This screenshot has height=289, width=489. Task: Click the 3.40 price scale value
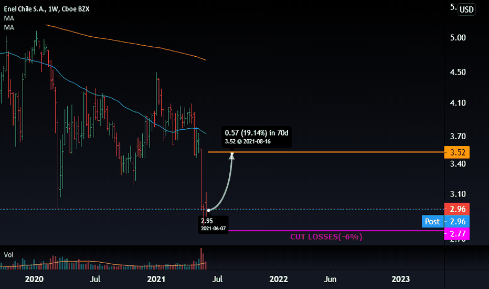(x=458, y=164)
